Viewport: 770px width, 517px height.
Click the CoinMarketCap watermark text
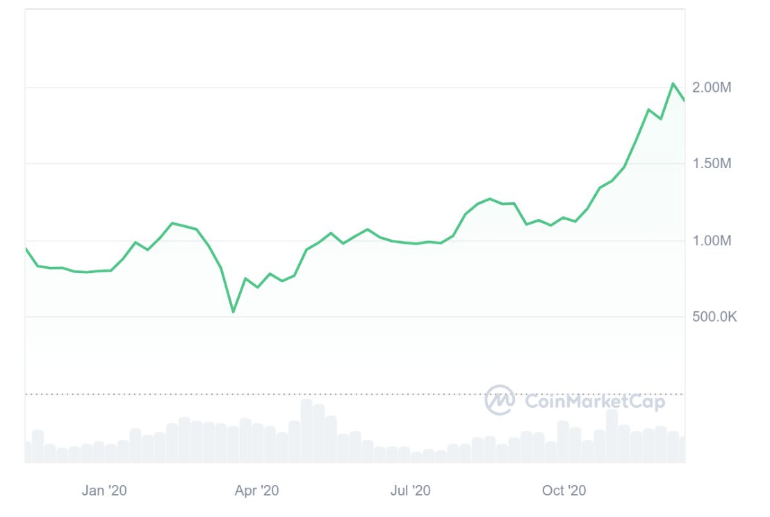point(595,402)
